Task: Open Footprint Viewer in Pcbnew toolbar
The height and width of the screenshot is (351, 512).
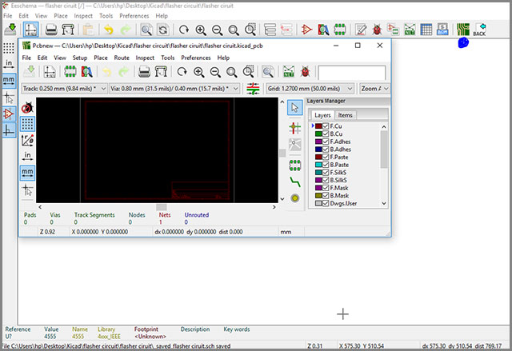Action: [x=86, y=72]
